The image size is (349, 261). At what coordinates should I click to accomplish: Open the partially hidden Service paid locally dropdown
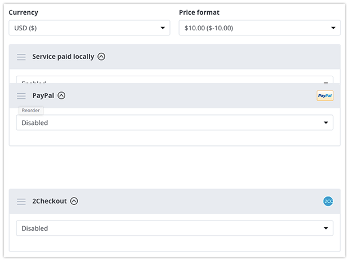(x=174, y=80)
